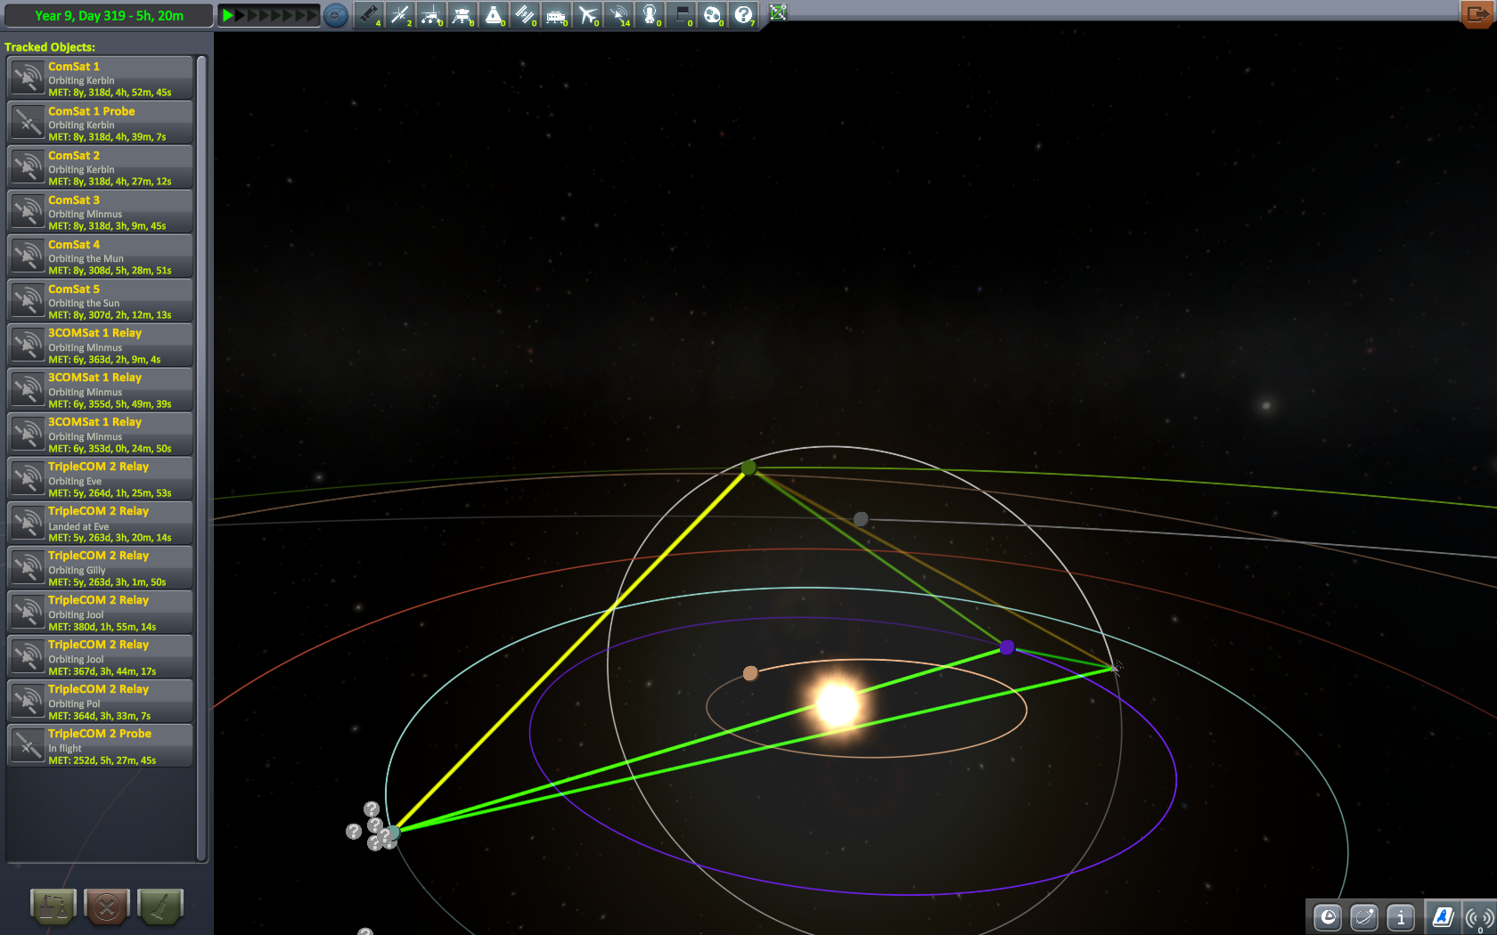The width and height of the screenshot is (1497, 935).
Task: Click the CommNet signal icon at bottom right
Action: (1479, 916)
